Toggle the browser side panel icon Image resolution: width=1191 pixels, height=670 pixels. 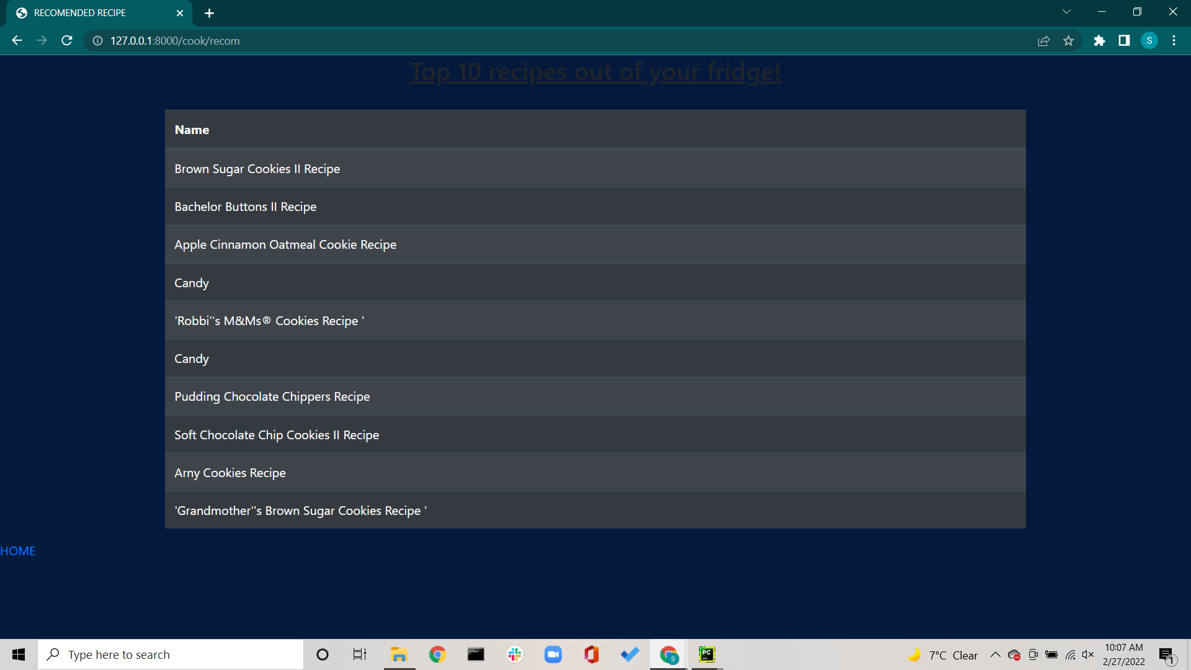tap(1124, 40)
